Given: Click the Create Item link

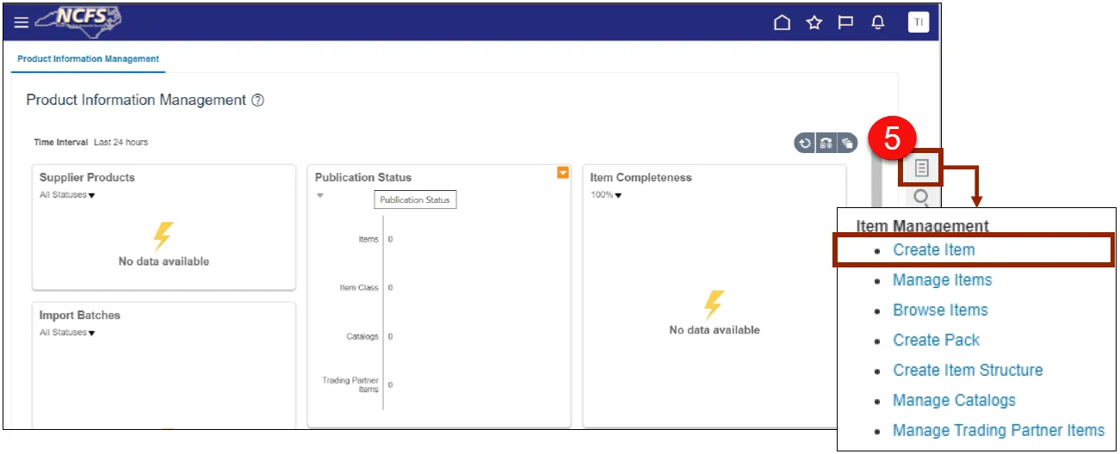Looking at the screenshot, I should click(x=933, y=250).
